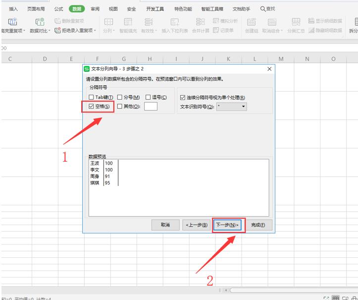358x300 pixels.
Task: Open the 安全 ribbon tab
Action: point(132,9)
